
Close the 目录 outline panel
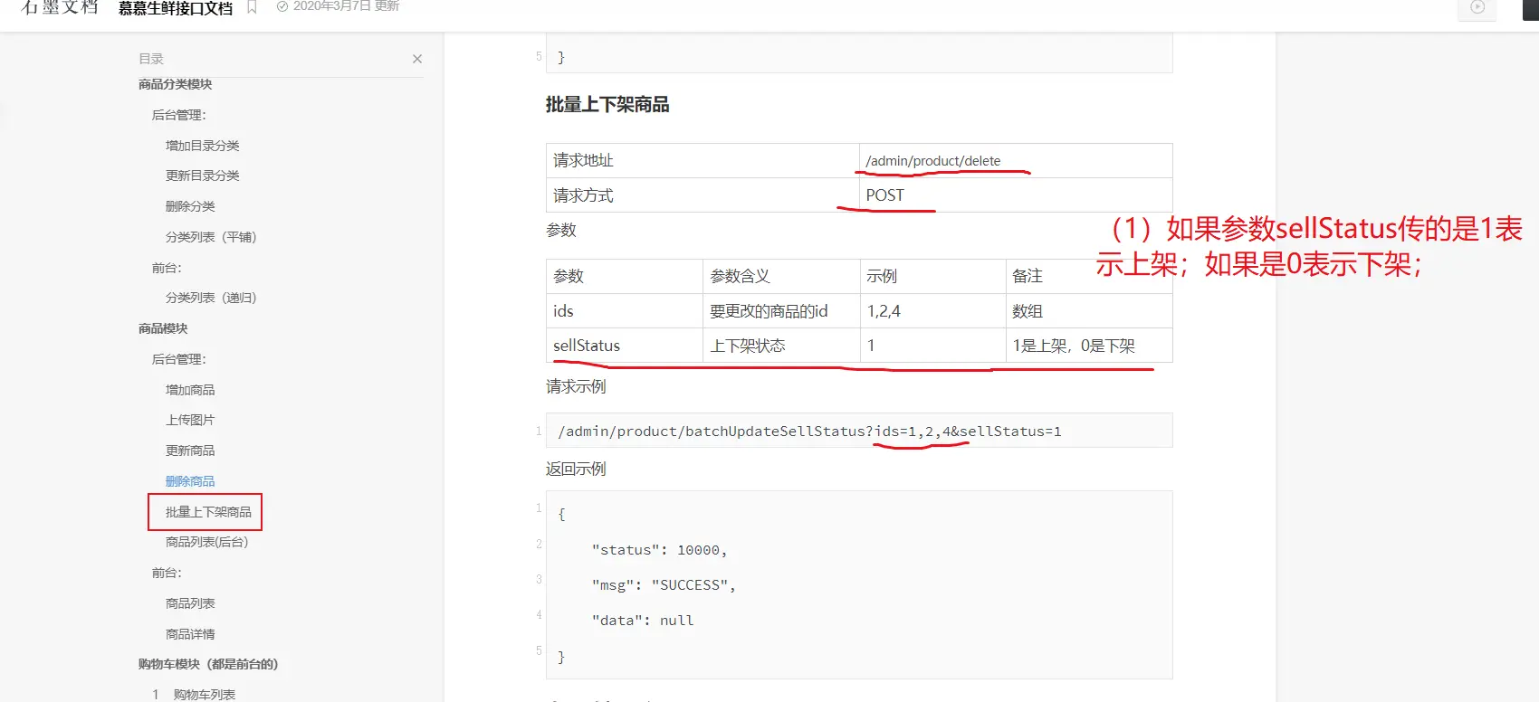coord(417,59)
